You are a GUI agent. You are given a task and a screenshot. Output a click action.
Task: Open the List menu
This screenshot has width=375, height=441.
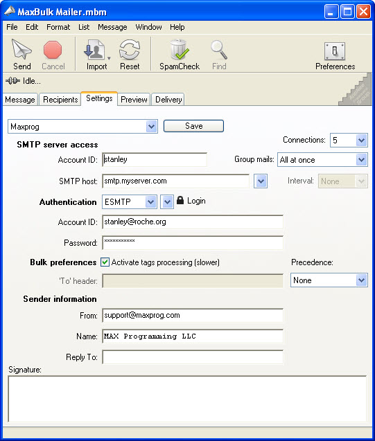click(x=84, y=27)
